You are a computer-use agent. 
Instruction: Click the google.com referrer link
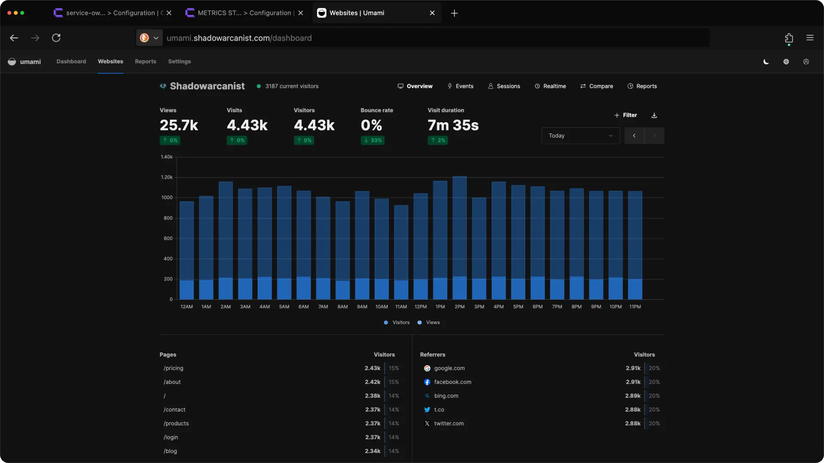(x=449, y=368)
